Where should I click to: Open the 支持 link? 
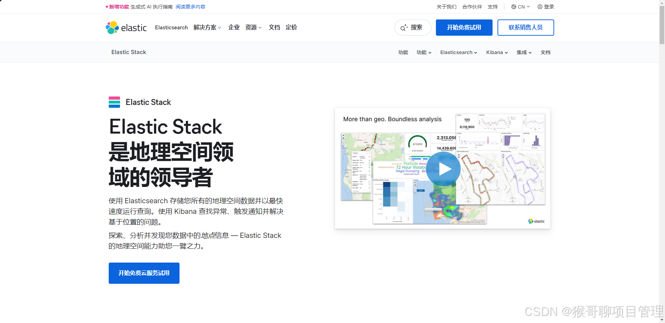click(493, 7)
